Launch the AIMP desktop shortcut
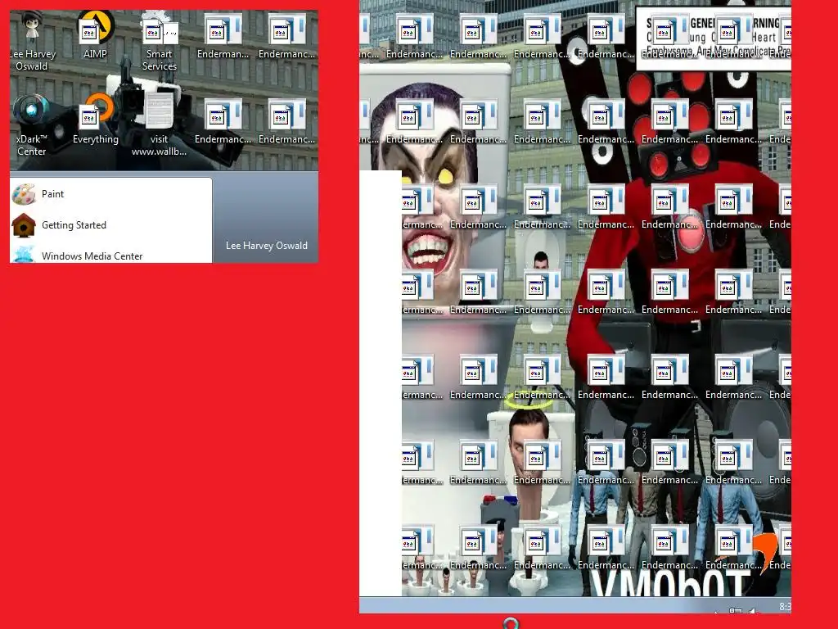 pyautogui.click(x=95, y=35)
